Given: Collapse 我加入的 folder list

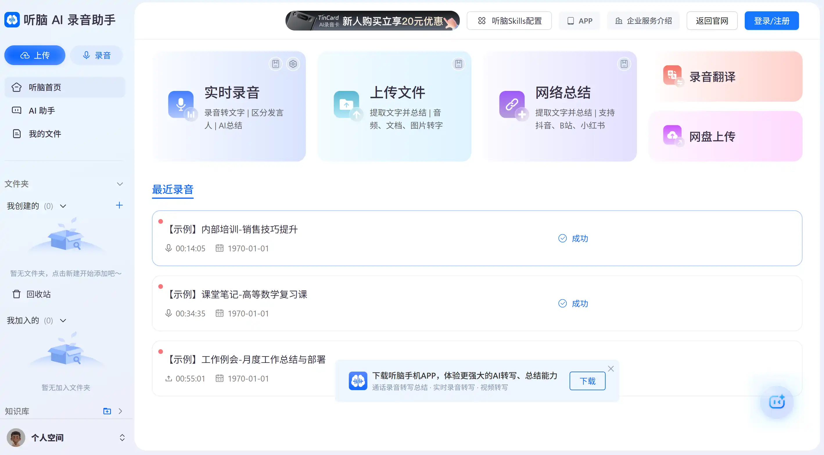Looking at the screenshot, I should tap(63, 320).
